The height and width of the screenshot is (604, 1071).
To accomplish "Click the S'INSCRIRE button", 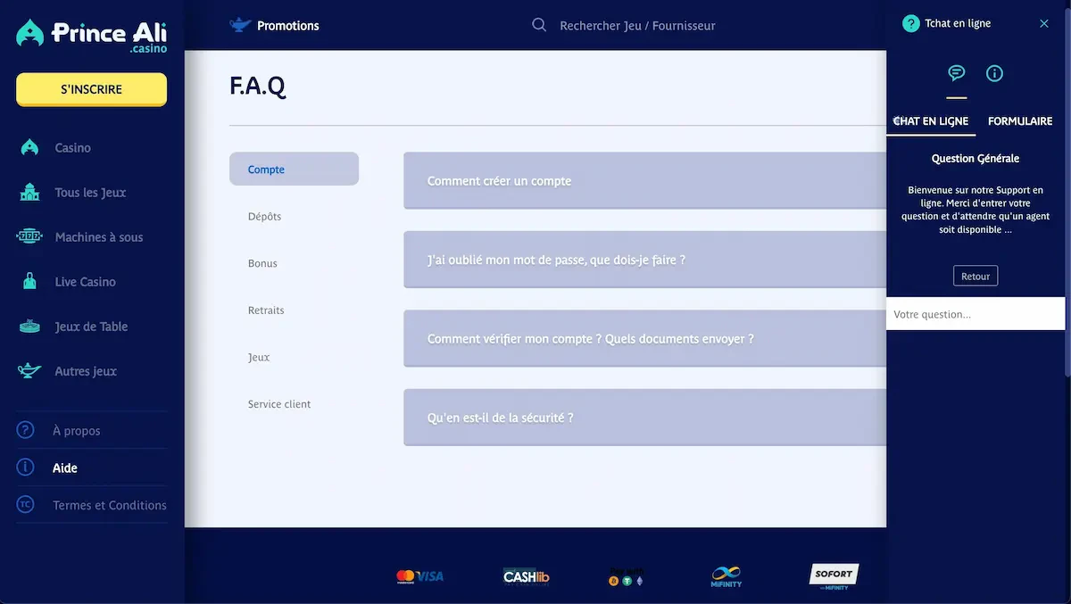I will click(91, 89).
